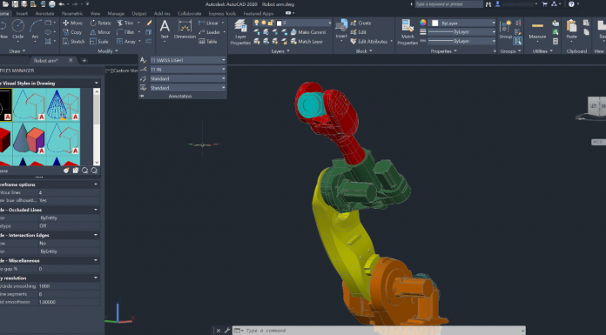Click the Measure tool
This screenshot has height=335, width=606.
(537, 30)
